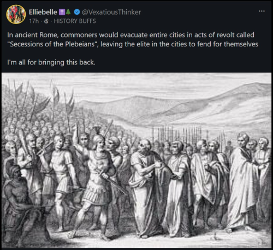Click the helmeted soldier holding a sword

point(99,182)
